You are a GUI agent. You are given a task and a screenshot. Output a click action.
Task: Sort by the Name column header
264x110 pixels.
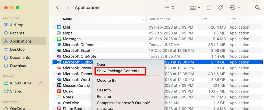tap(67, 19)
